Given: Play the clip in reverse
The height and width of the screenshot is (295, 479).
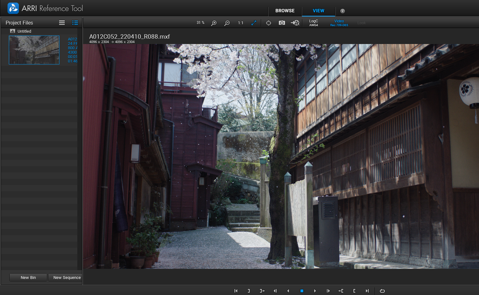Looking at the screenshot, I should click(288, 291).
